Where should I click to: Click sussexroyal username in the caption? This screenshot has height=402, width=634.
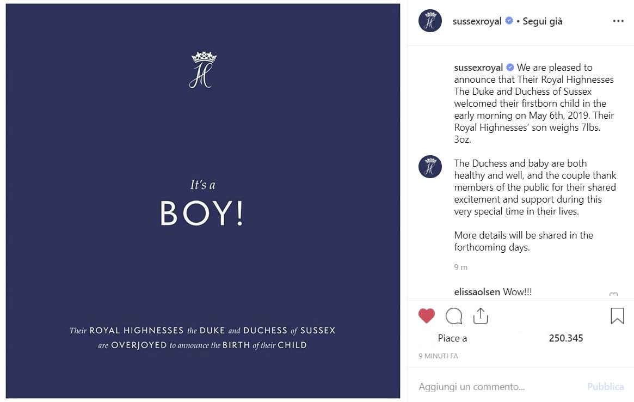tap(478, 68)
